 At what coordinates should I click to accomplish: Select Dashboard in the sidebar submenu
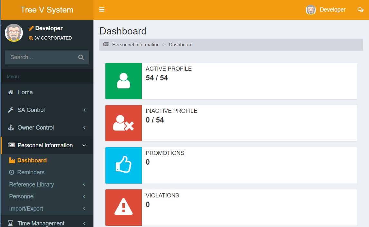click(x=32, y=160)
